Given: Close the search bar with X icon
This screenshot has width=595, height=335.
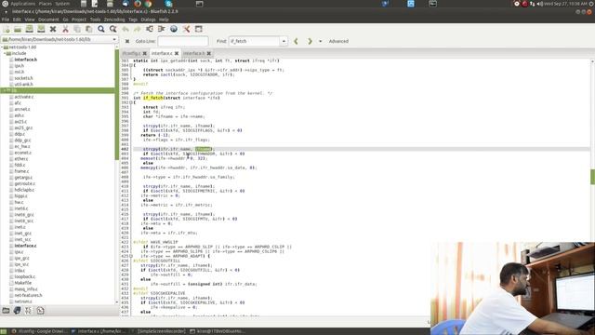Looking at the screenshot, I should (x=127, y=41).
